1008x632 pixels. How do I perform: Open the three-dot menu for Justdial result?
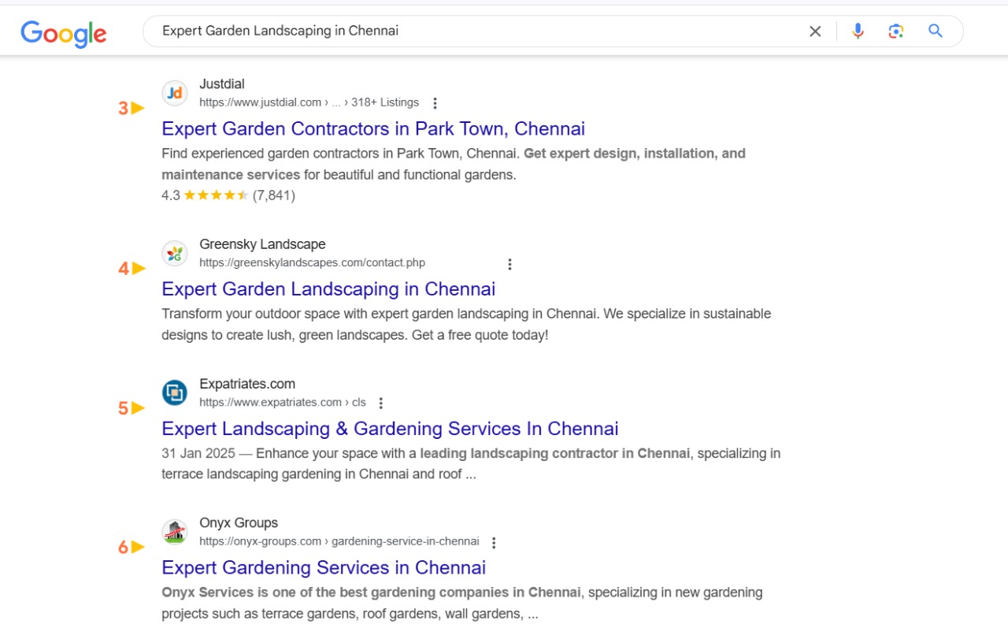(x=435, y=103)
